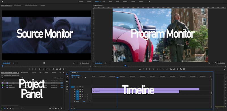Play the Program Monitor sequence
This screenshot has height=111, width=227.
tap(160, 69)
